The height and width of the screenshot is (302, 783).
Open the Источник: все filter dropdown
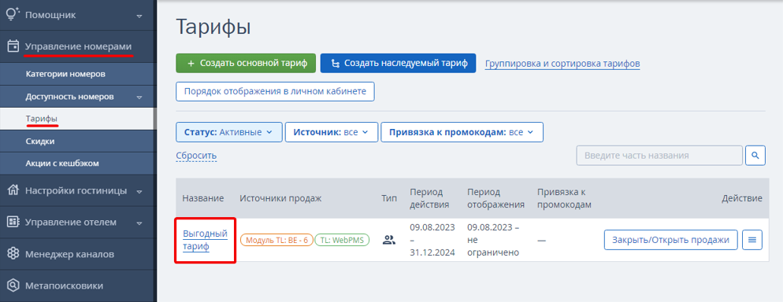[x=332, y=133]
